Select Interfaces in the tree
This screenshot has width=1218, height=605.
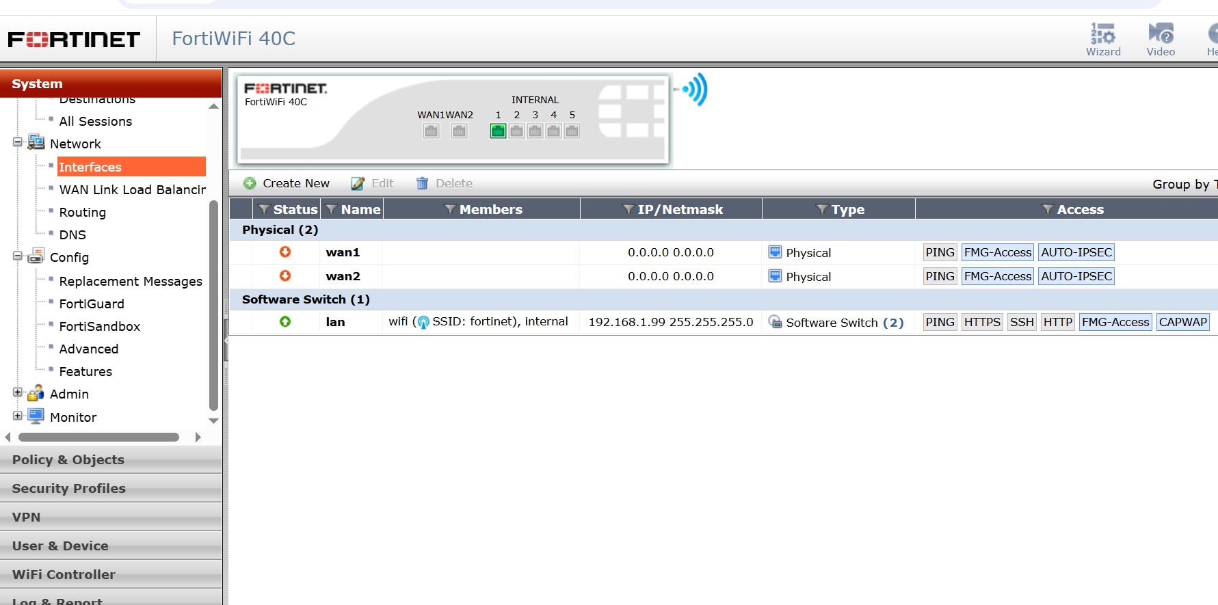click(x=131, y=167)
